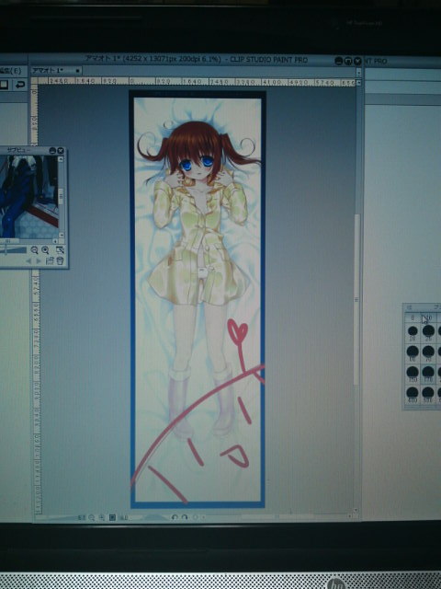This screenshot has height=589, width=441.
Task: Show previous image in Sub View
Action: [x=28, y=260]
